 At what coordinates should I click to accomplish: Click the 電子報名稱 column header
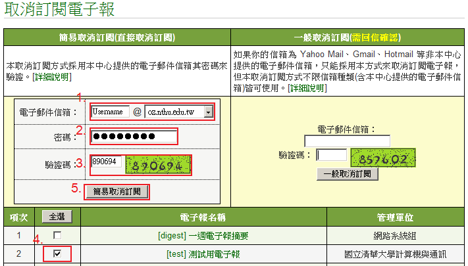click(203, 217)
